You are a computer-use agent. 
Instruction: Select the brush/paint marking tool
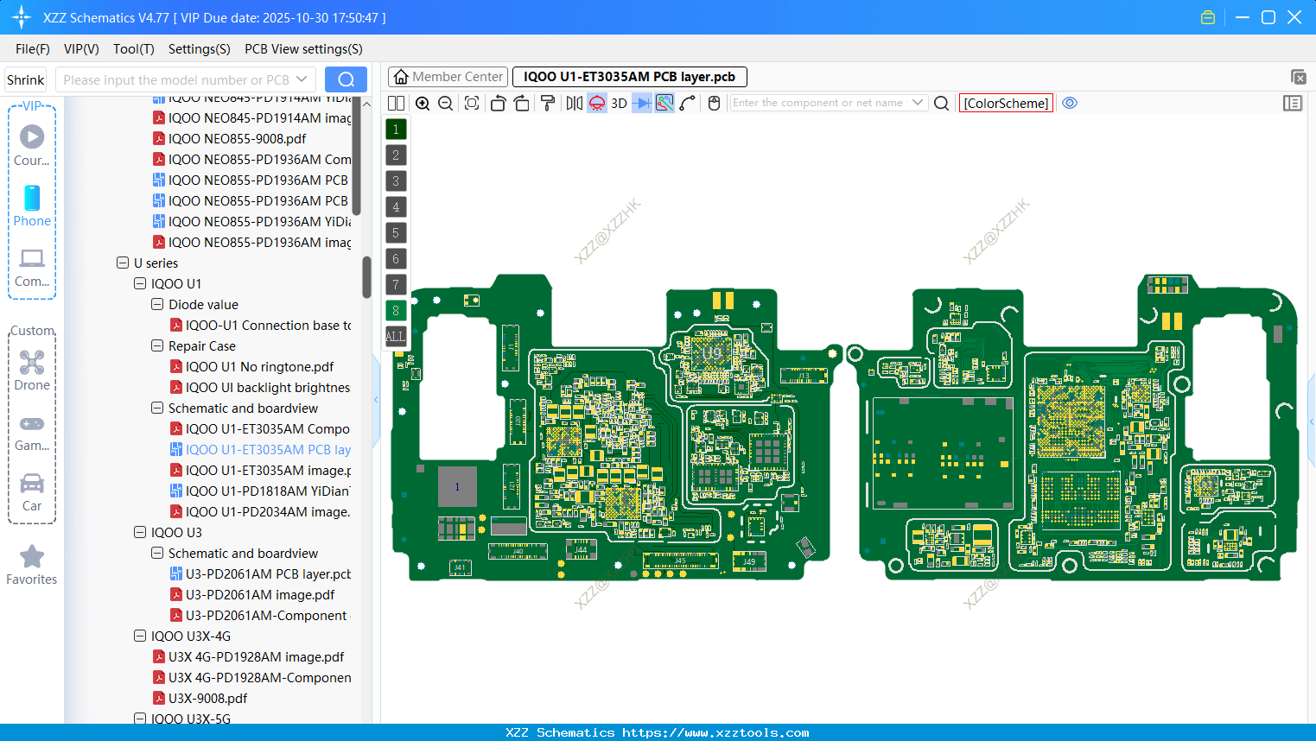click(547, 103)
